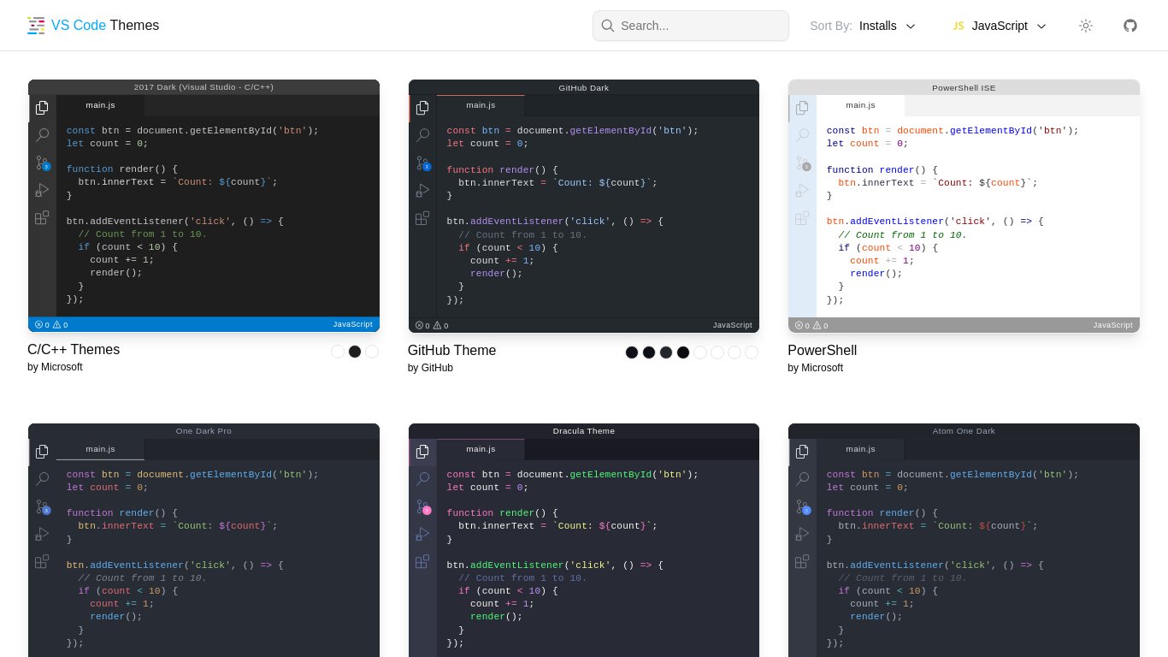Click Extensions icon in Atom One Dark preview

[802, 562]
